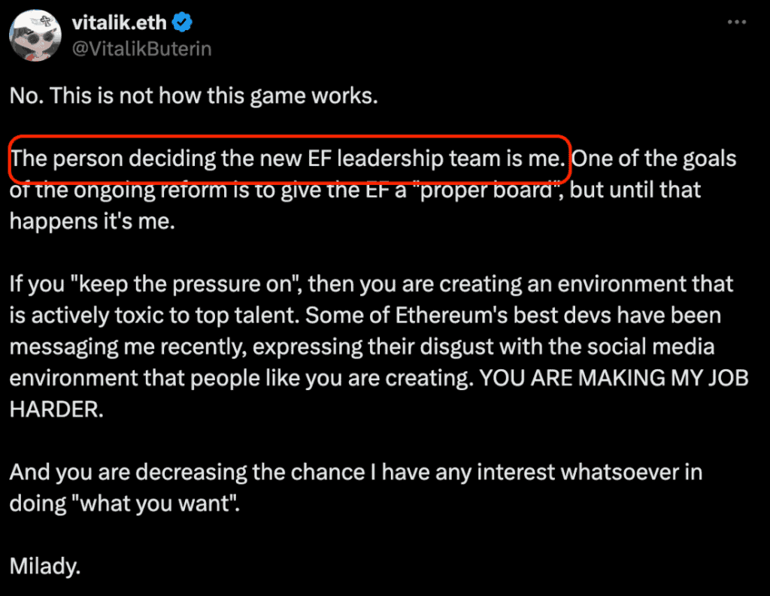The height and width of the screenshot is (596, 770).
Task: Click "No. This is not how this game works."
Action: pos(192,97)
